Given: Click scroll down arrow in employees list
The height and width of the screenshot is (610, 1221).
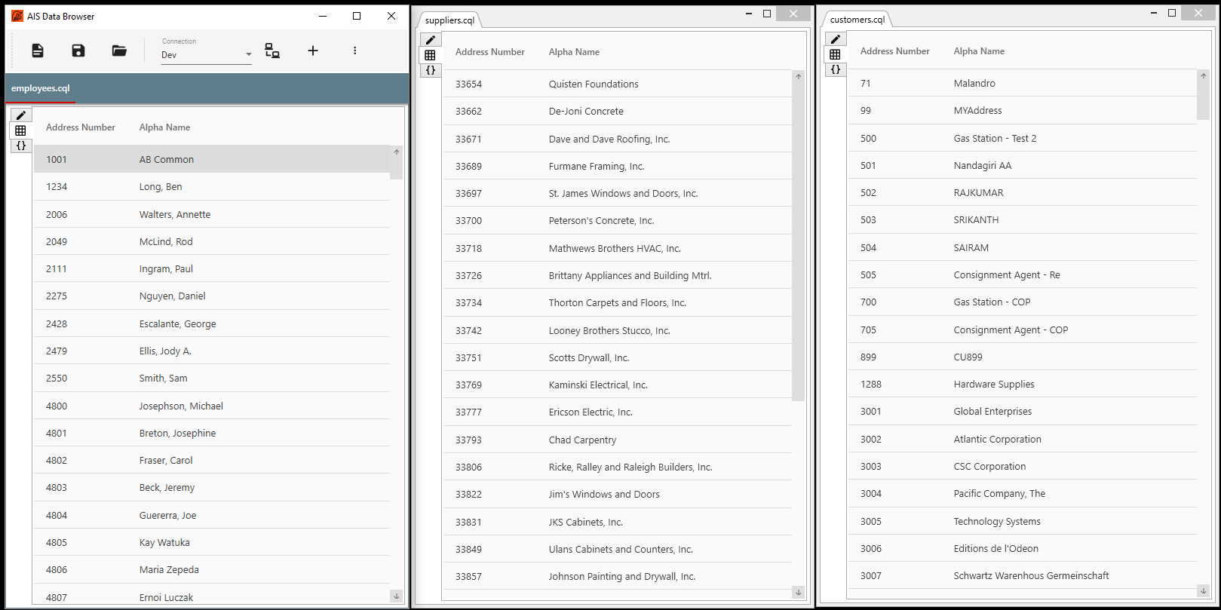Looking at the screenshot, I should point(396,596).
